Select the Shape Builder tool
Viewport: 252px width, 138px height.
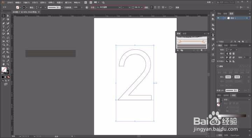pos(3,45)
